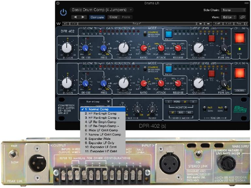251x188 pixels.
Task: Choose 6: Wide LF Cntrl Comp
Action: (103, 130)
